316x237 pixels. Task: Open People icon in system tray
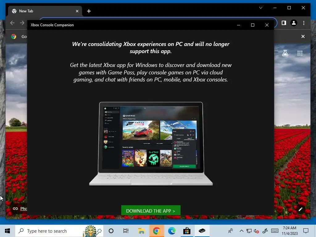click(x=231, y=231)
